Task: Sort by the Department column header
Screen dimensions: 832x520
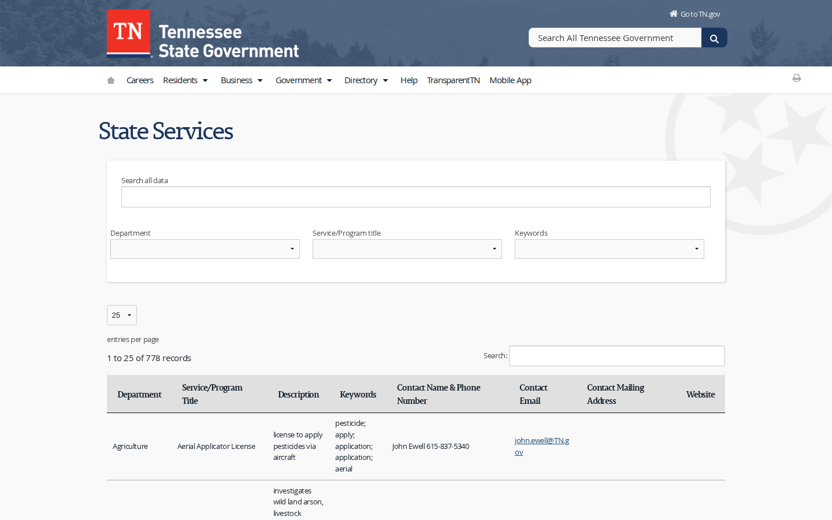Action: [x=139, y=395]
